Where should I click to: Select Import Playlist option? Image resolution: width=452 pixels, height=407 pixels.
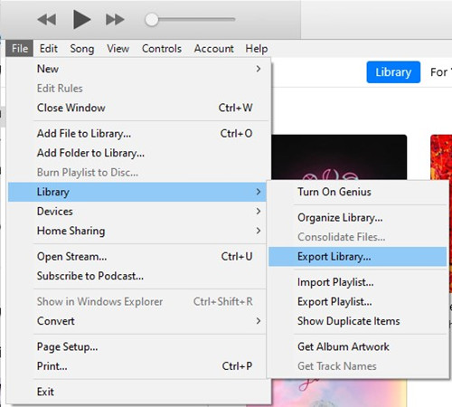pos(358,282)
